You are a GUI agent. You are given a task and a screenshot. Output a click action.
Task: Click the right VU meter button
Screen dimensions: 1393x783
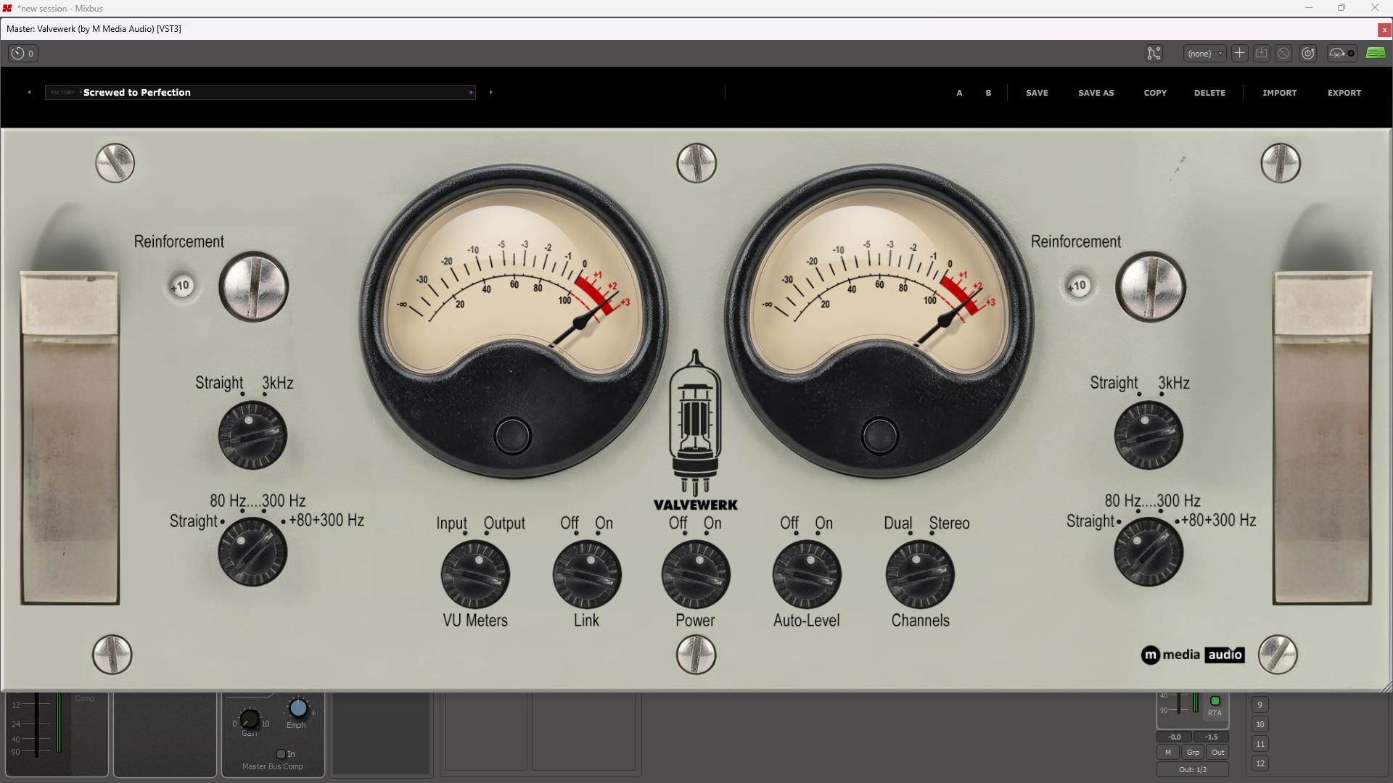click(x=879, y=436)
